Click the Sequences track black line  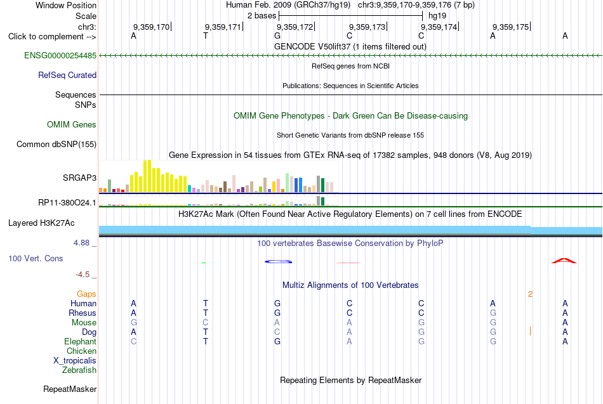[350, 94]
